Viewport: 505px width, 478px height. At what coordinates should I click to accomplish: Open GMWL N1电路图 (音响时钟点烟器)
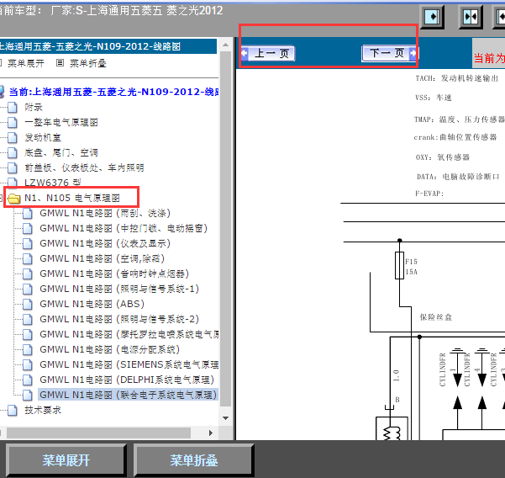(114, 274)
